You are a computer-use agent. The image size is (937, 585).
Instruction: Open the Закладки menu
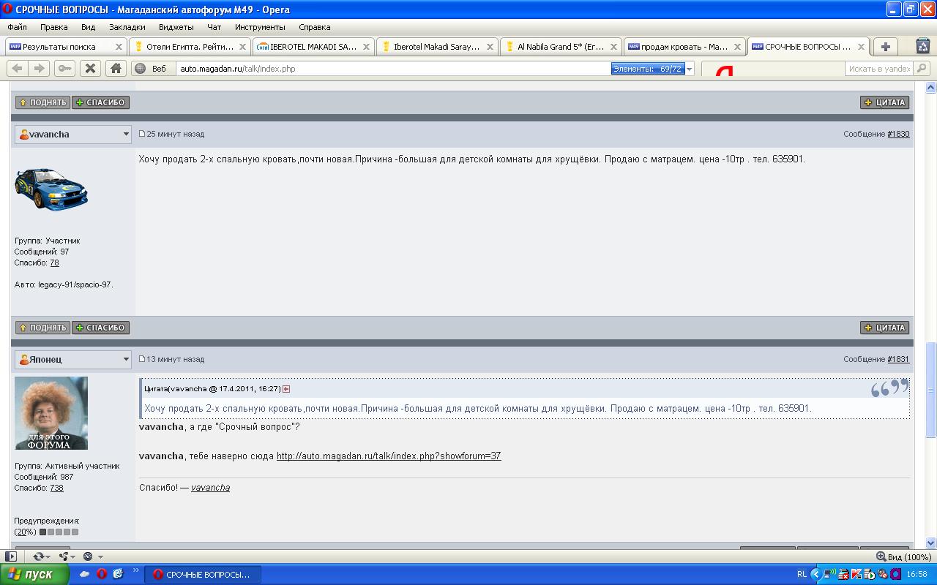point(127,27)
